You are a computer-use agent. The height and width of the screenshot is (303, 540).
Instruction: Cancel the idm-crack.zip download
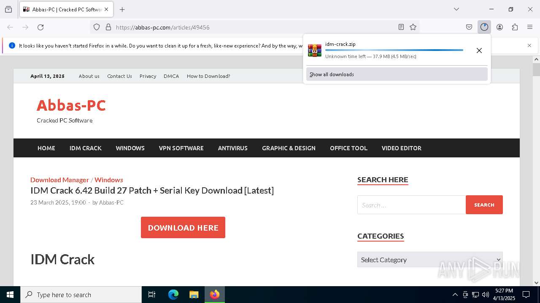(479, 50)
